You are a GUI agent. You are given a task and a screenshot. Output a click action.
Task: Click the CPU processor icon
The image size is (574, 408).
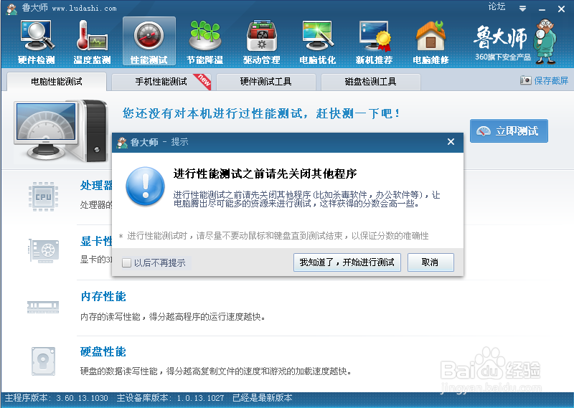[43, 196]
